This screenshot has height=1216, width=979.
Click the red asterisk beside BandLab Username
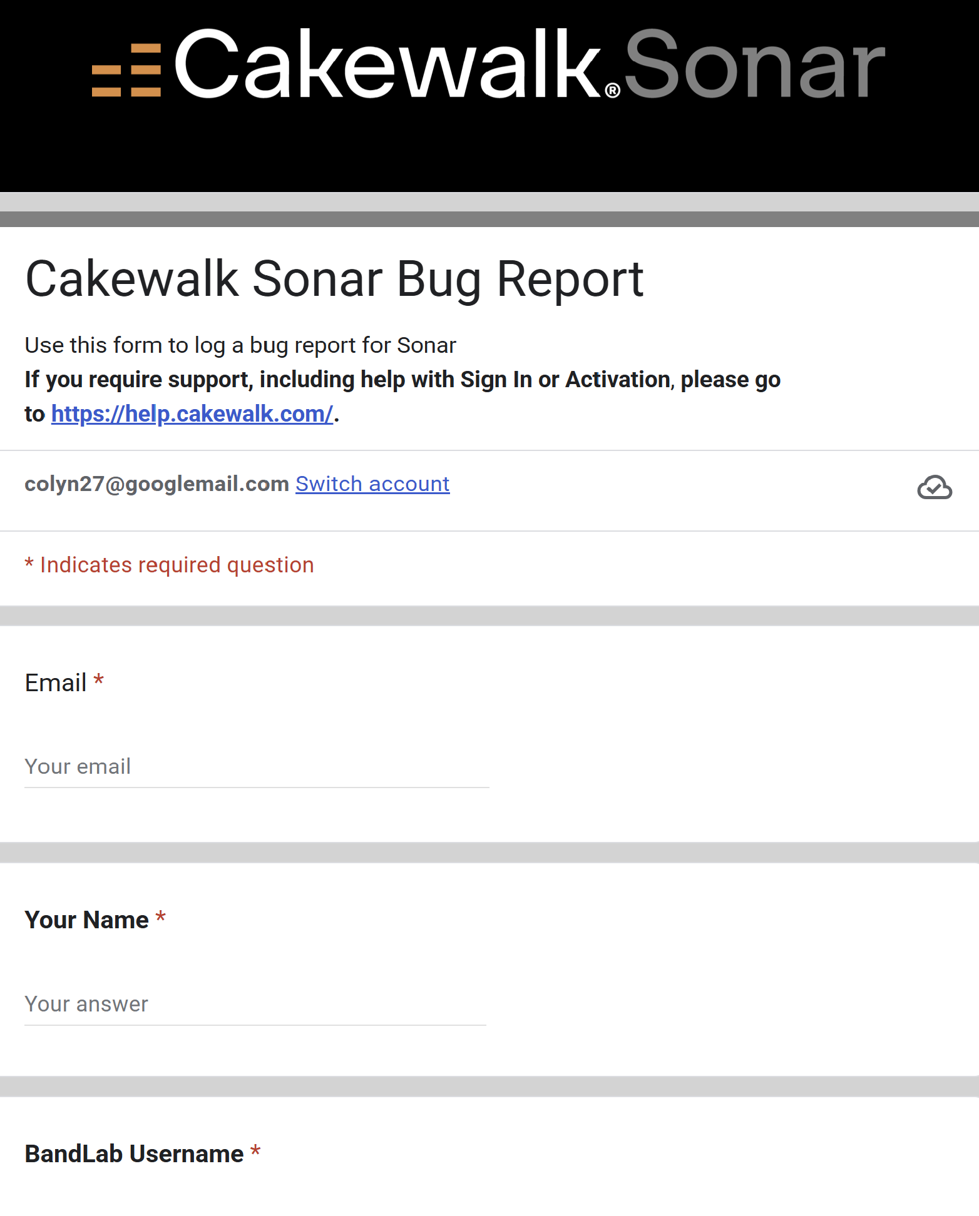coord(255,1152)
